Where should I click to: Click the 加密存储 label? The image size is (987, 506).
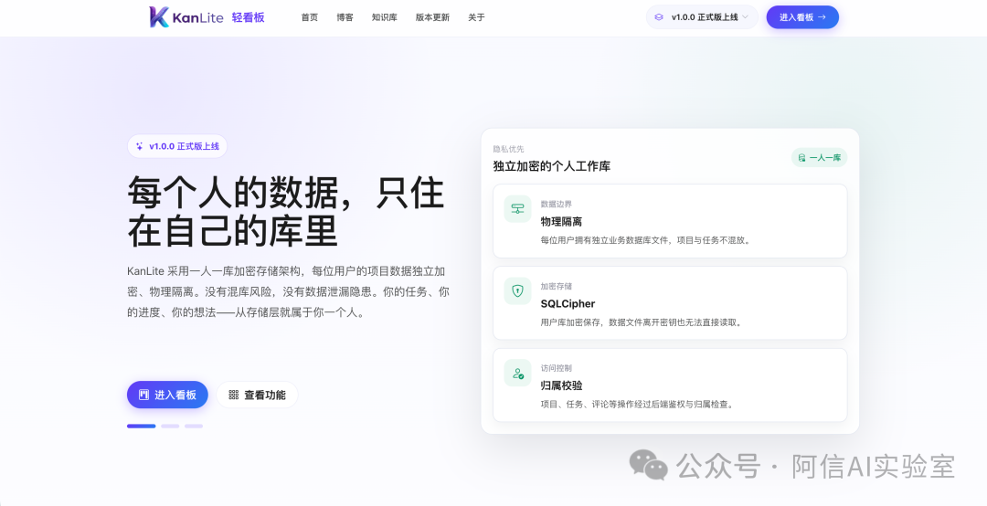click(x=556, y=286)
